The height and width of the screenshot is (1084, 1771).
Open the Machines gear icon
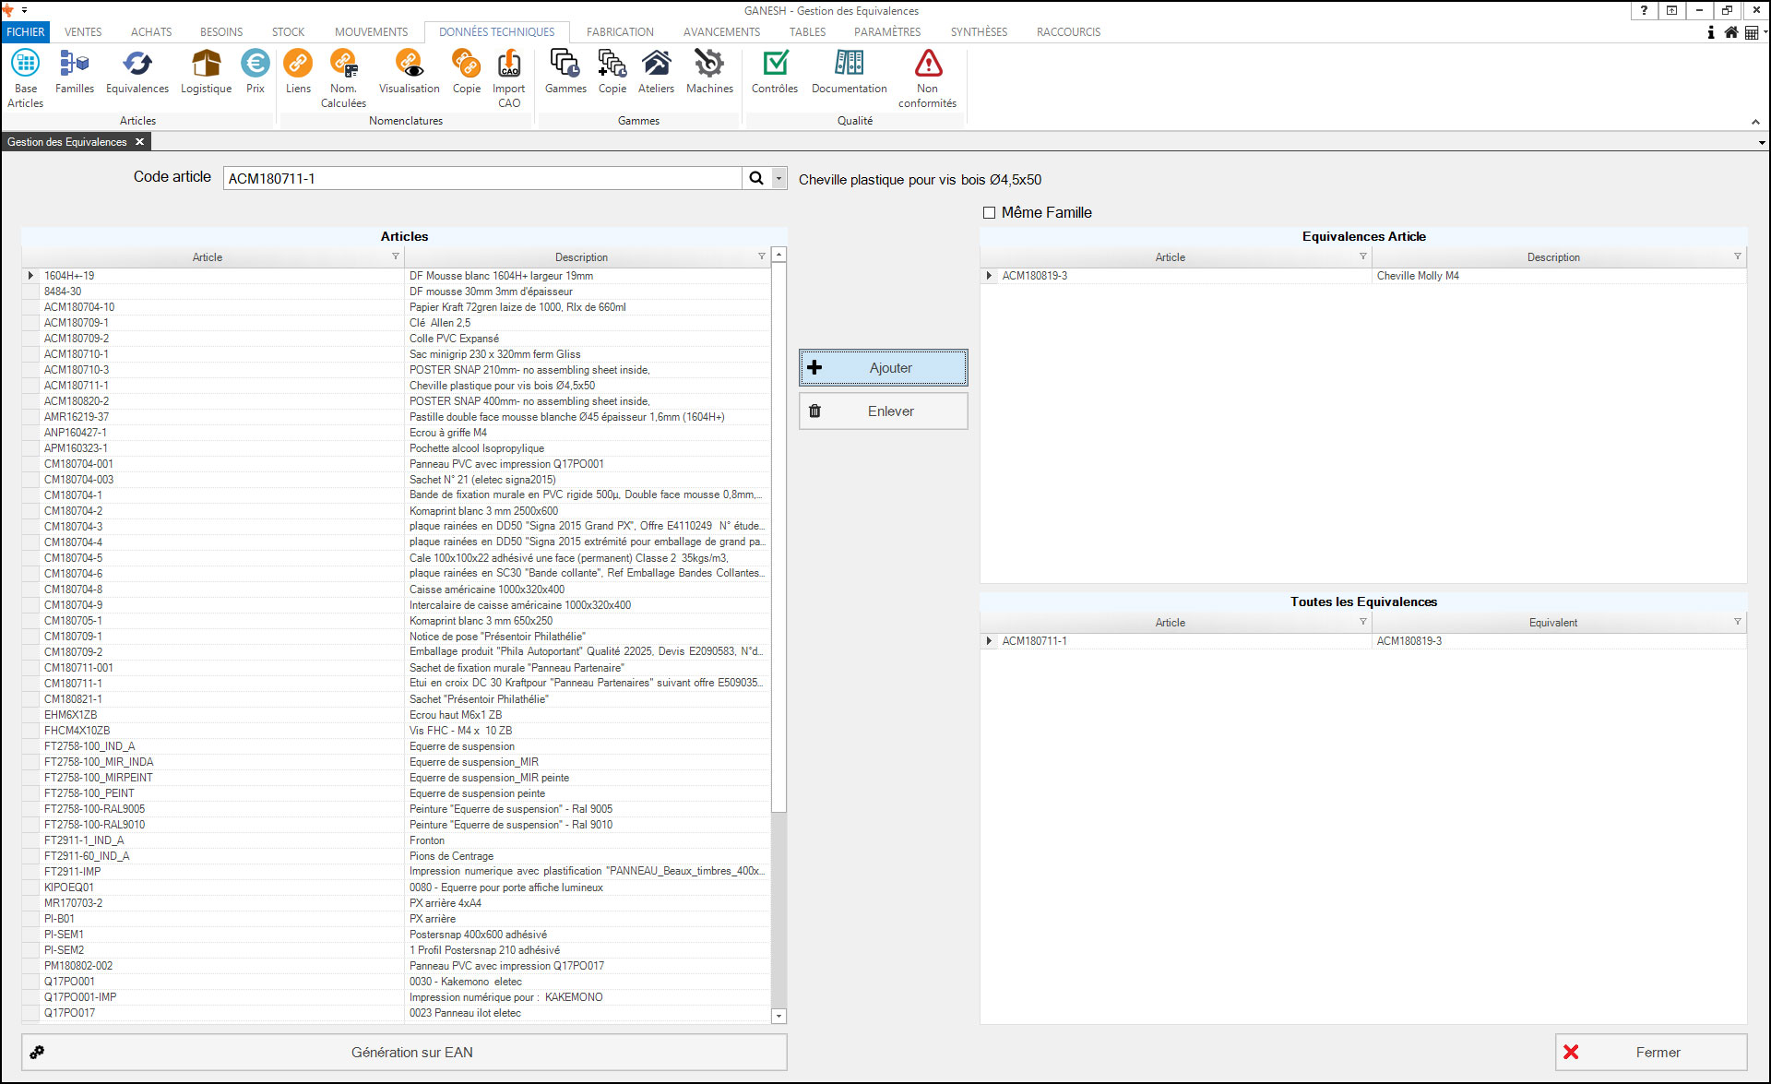(709, 65)
